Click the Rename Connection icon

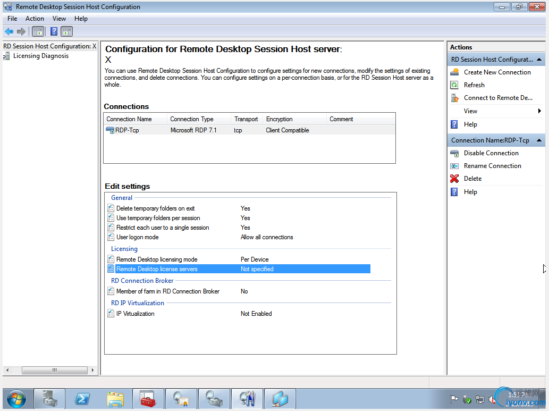454,166
